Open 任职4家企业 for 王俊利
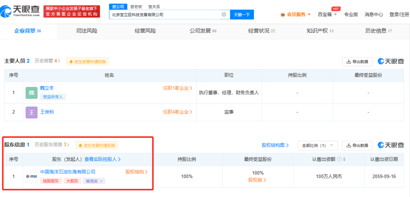The height and width of the screenshot is (197, 410). [178, 112]
